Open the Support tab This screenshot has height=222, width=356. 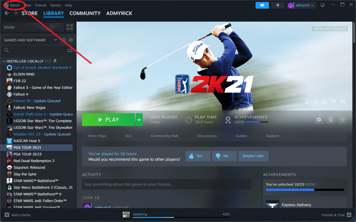pyautogui.click(x=273, y=136)
